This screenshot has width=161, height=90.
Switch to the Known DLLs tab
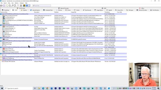(119, 10)
